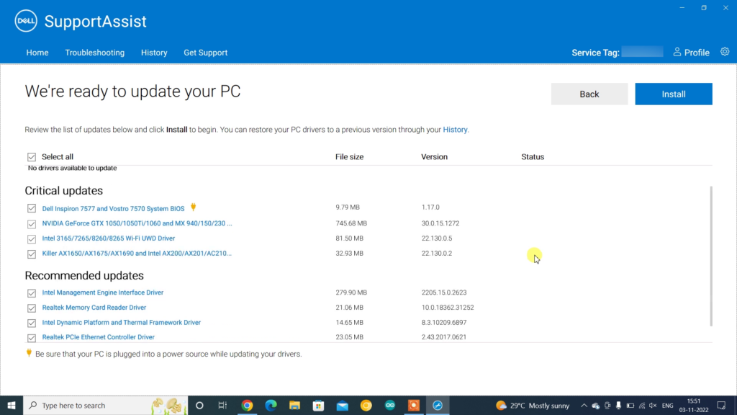Click SupportAssist icon in taskbar
737x415 pixels.
[438, 405]
